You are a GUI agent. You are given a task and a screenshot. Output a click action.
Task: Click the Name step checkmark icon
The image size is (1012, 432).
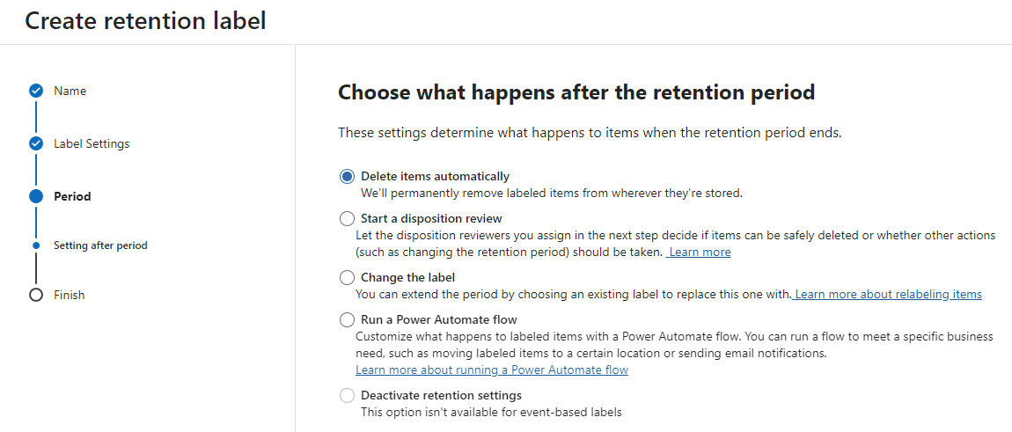pyautogui.click(x=36, y=91)
